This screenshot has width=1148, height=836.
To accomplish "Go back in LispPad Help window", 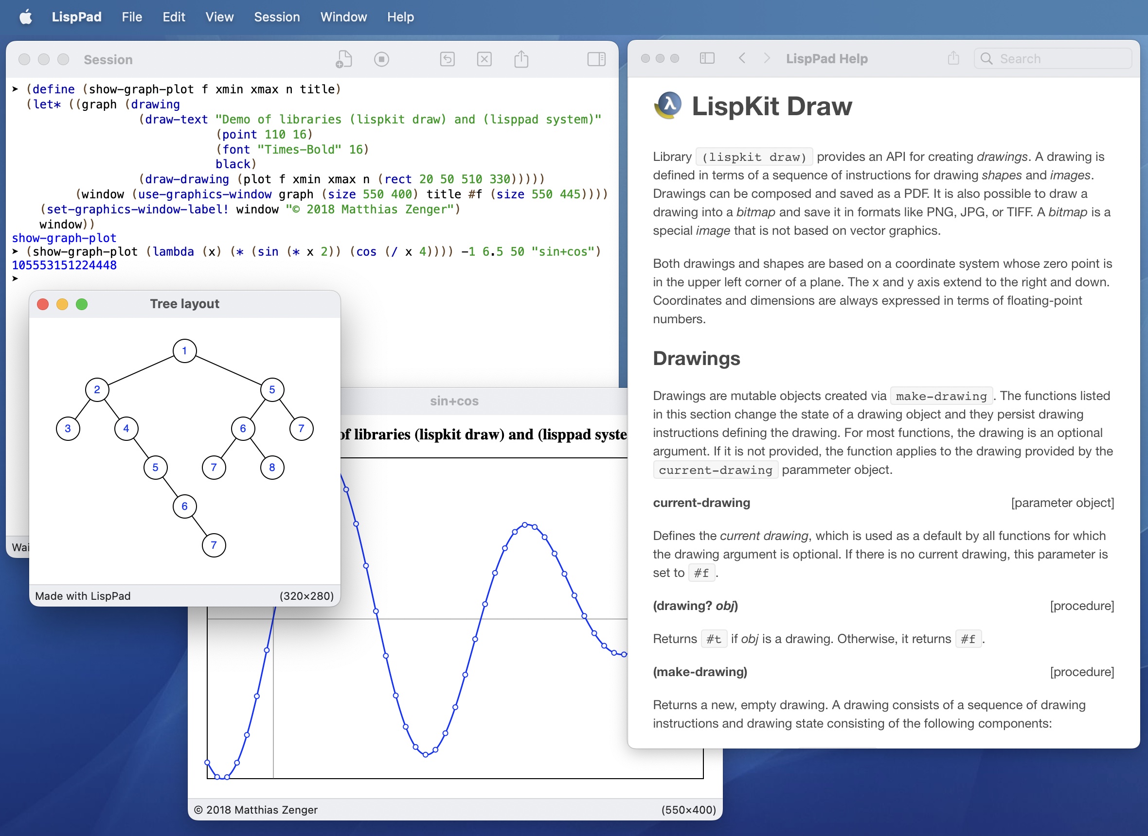I will 742,58.
